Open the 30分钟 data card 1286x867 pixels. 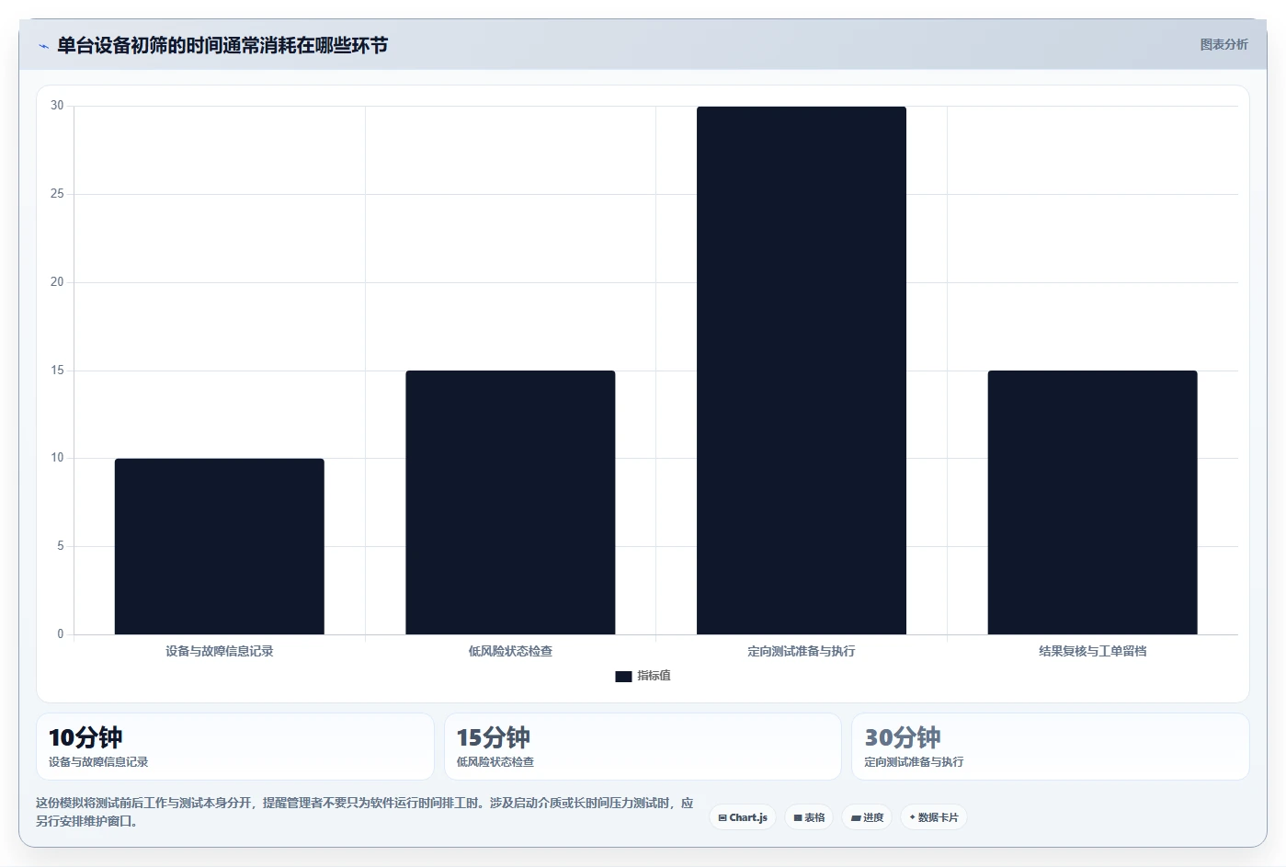pyautogui.click(x=1051, y=747)
